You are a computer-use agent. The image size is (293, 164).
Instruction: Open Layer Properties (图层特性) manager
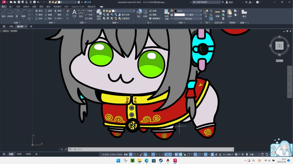[99, 15]
